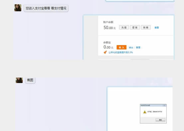Viewport: 184px width, 131px height.
Task: Click the 截图 chat bubble
Action: (30, 80)
